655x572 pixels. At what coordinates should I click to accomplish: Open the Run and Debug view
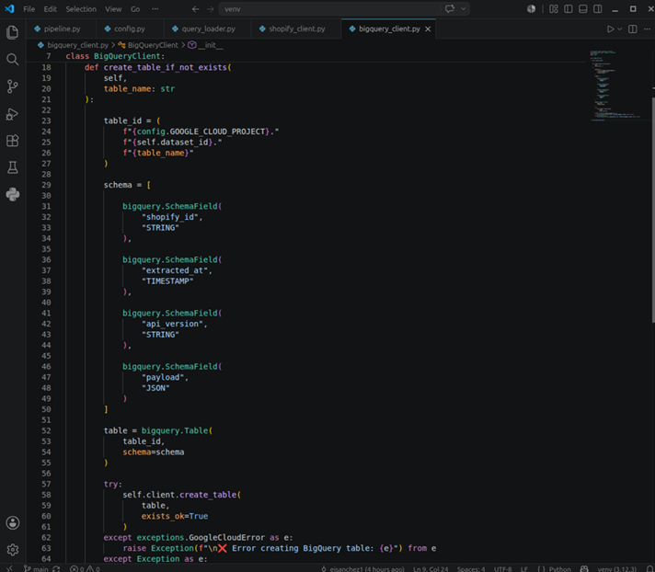tap(13, 114)
